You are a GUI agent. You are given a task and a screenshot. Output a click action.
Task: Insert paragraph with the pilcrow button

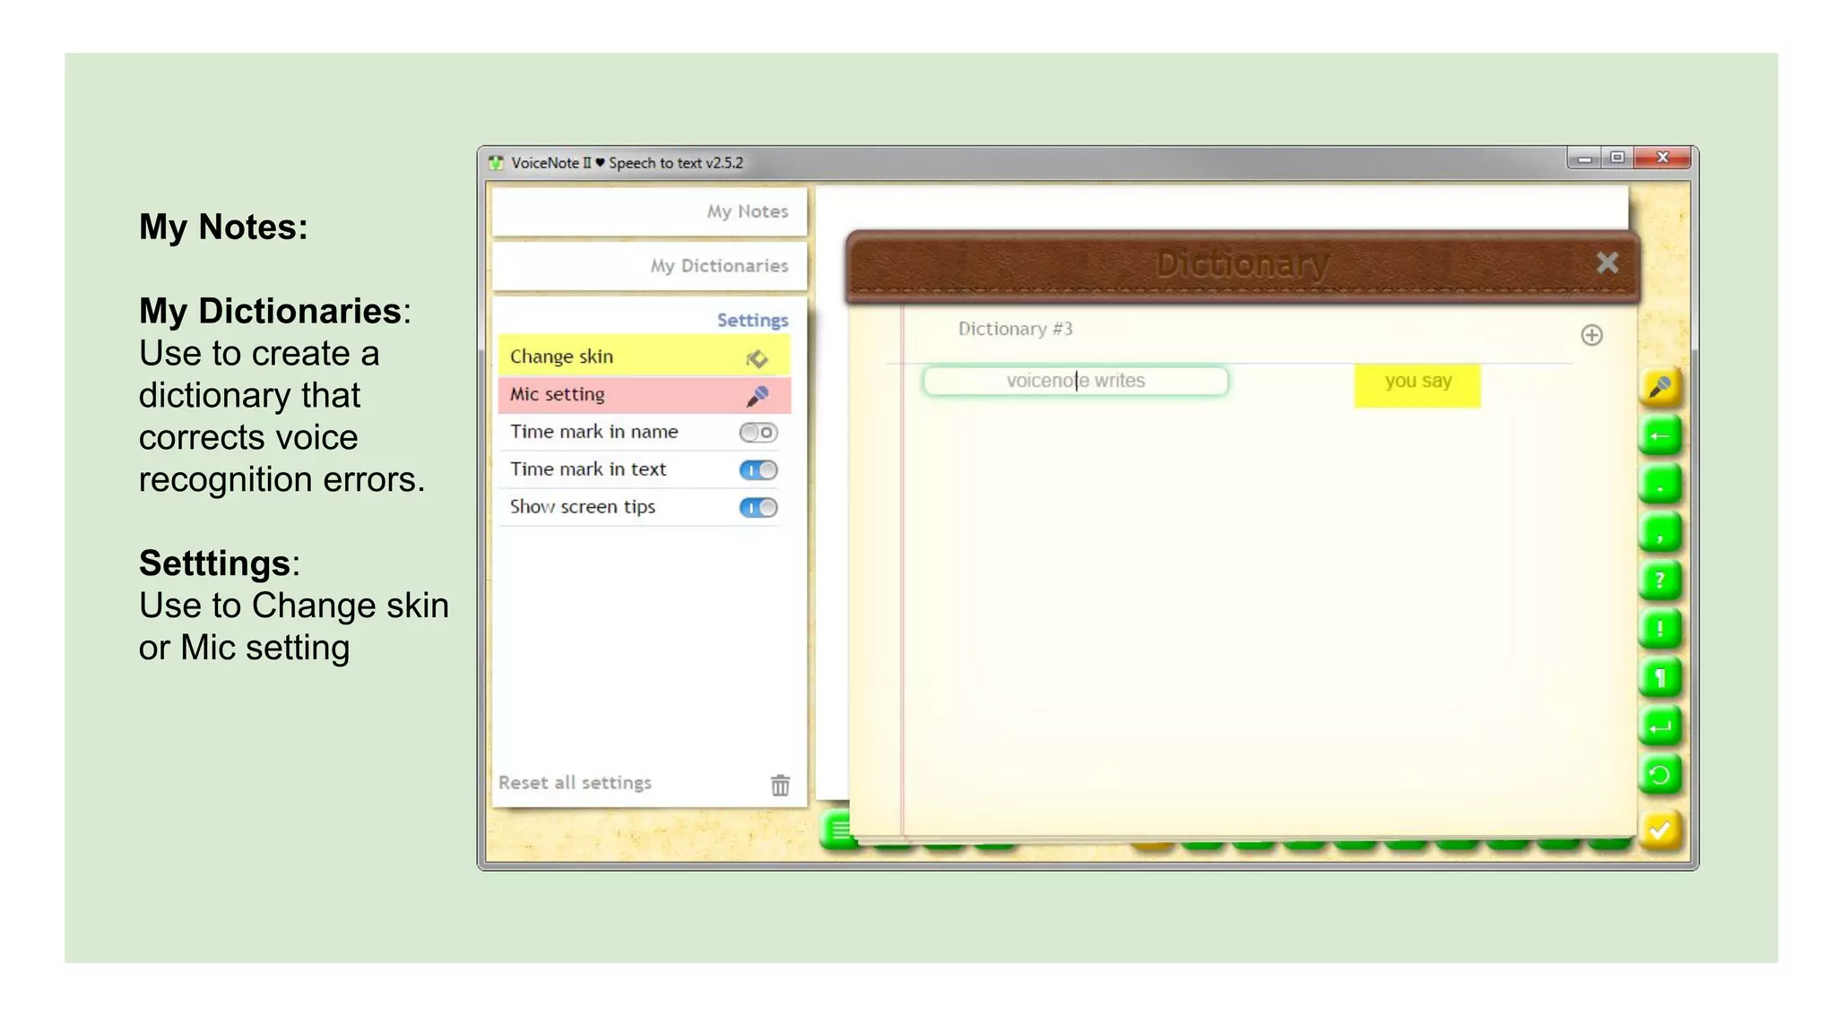click(x=1659, y=677)
